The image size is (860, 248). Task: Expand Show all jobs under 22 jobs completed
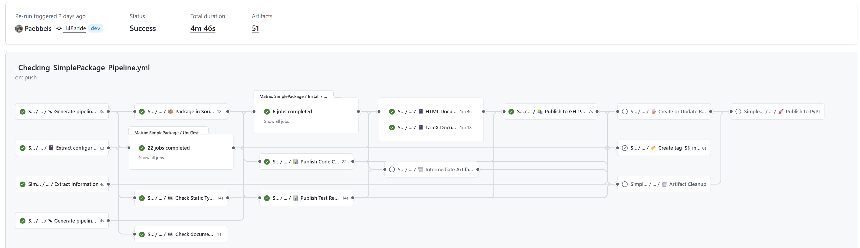(x=151, y=157)
